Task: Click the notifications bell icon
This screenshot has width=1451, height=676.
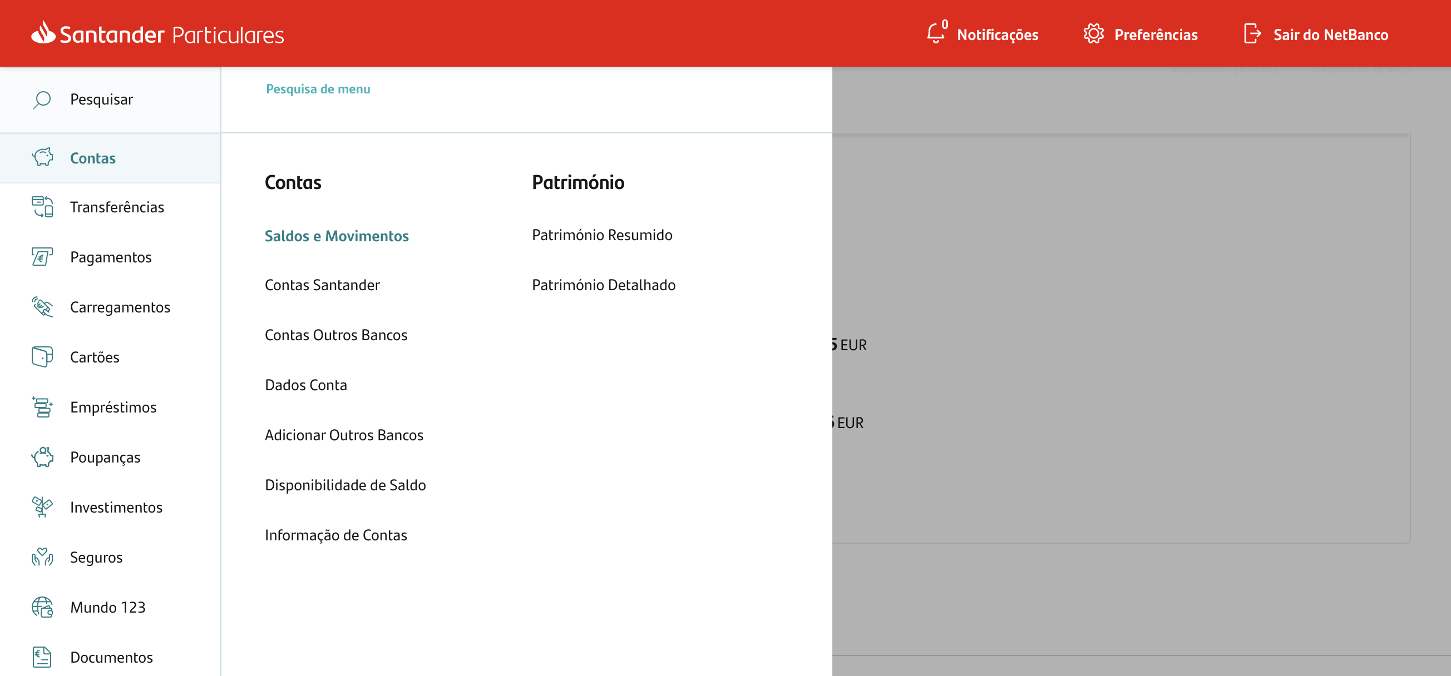Action: [x=935, y=34]
